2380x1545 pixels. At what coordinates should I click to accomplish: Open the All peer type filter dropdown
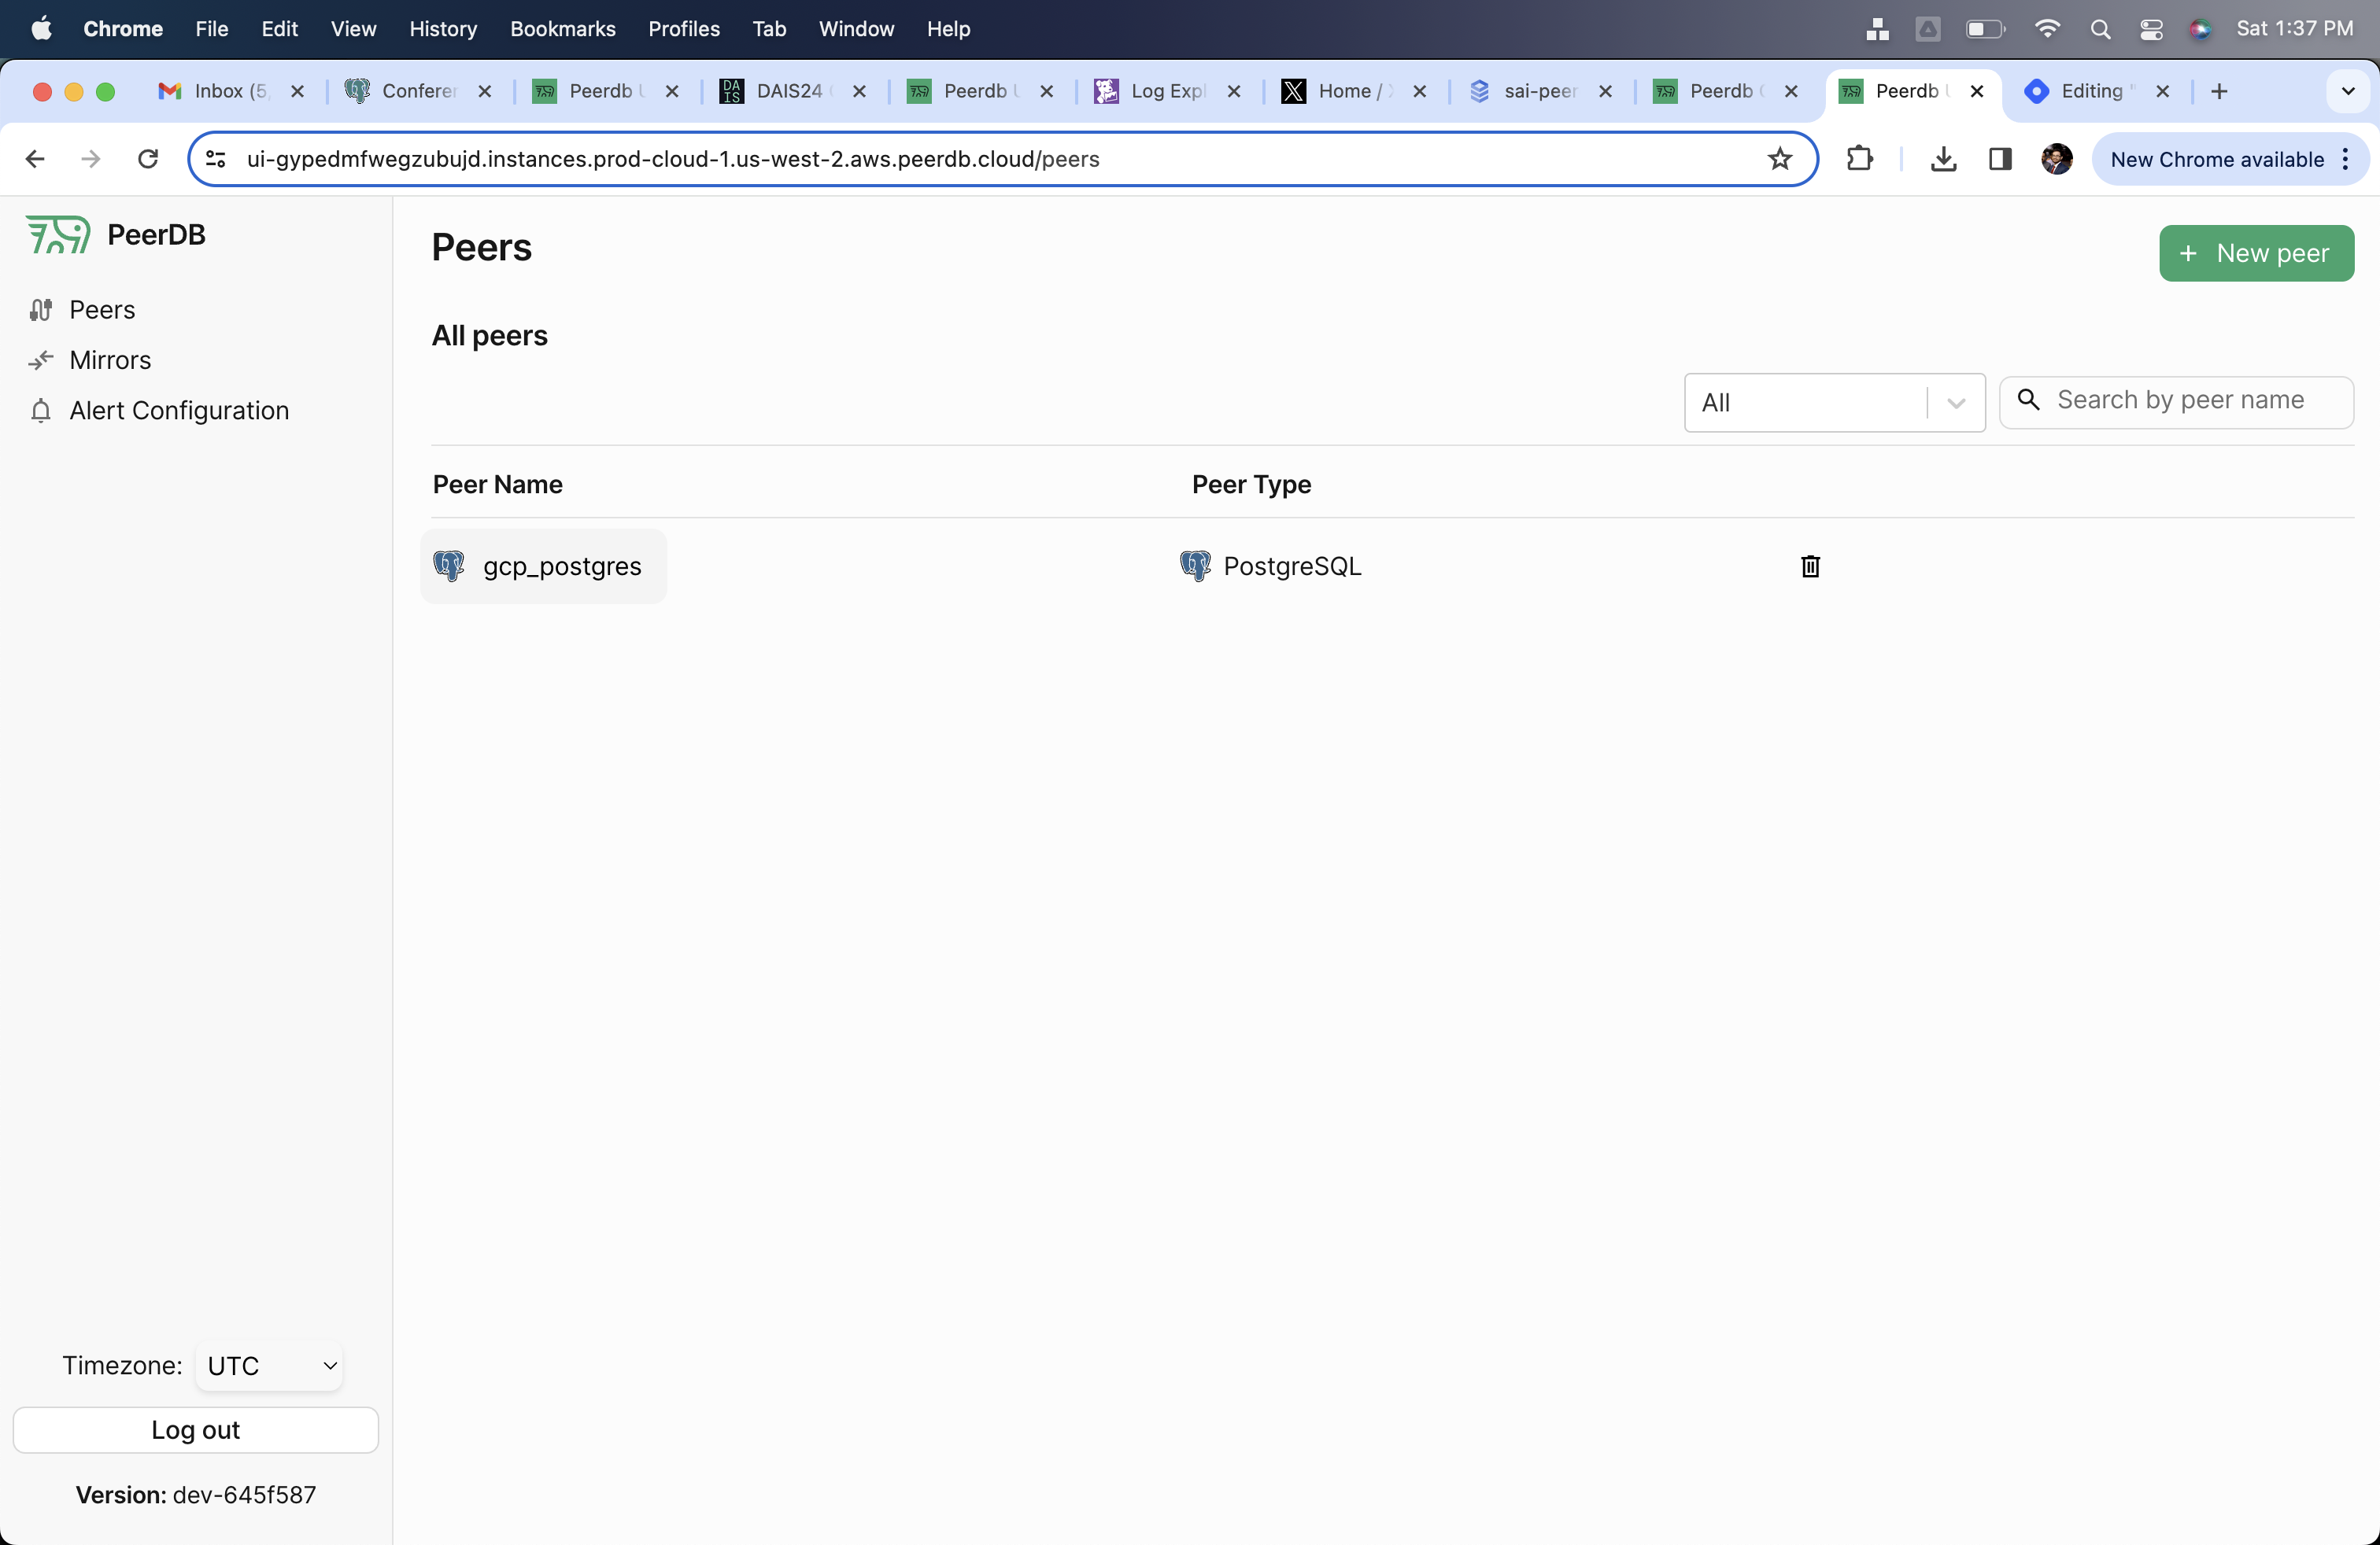1833,403
